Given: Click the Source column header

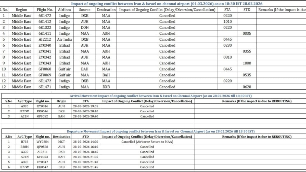Looking at the screenshot, I should pos(85,10).
